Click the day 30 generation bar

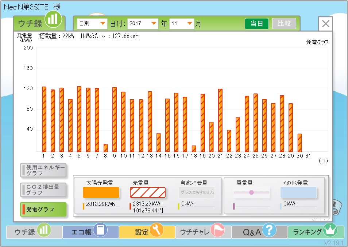click(x=299, y=143)
